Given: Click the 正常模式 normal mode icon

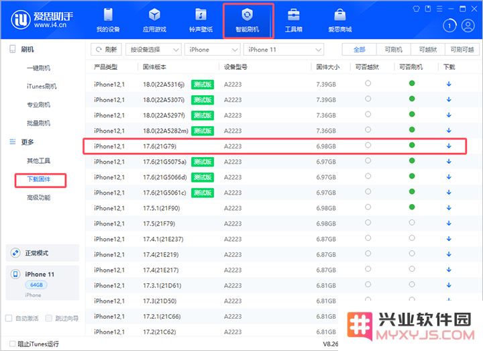Looking at the screenshot, I should tap(15, 253).
